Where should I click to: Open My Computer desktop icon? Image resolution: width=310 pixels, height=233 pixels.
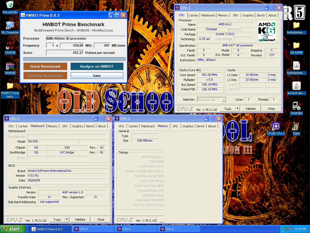point(10,25)
